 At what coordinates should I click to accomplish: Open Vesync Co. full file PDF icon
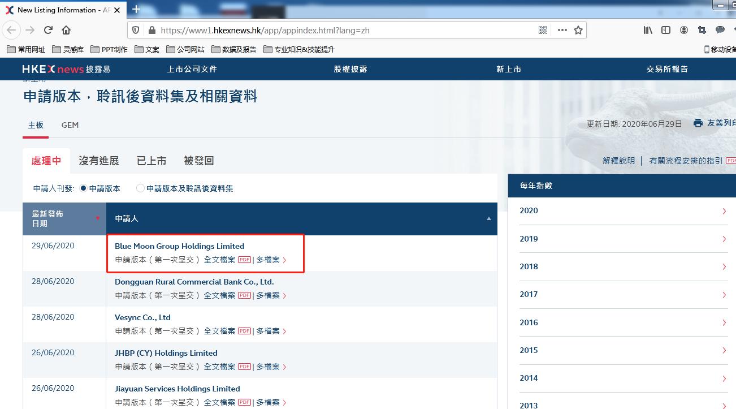(244, 331)
